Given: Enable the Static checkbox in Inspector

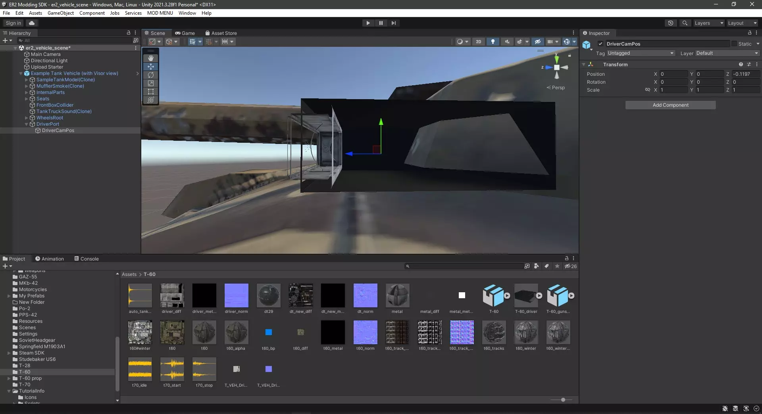Looking at the screenshot, I should [734, 44].
